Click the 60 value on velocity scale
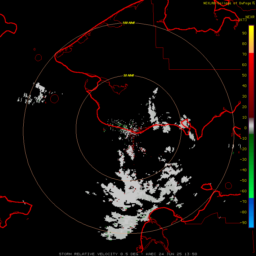This screenshot has width=256, height=256. pyautogui.click(x=244, y=65)
